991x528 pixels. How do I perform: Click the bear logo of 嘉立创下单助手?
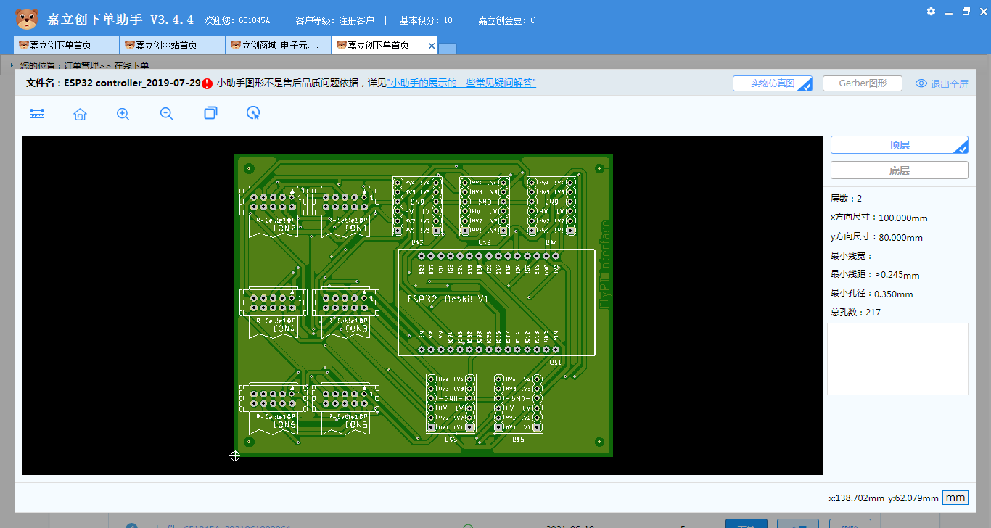click(28, 19)
